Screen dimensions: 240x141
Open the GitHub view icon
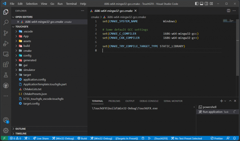(6, 85)
